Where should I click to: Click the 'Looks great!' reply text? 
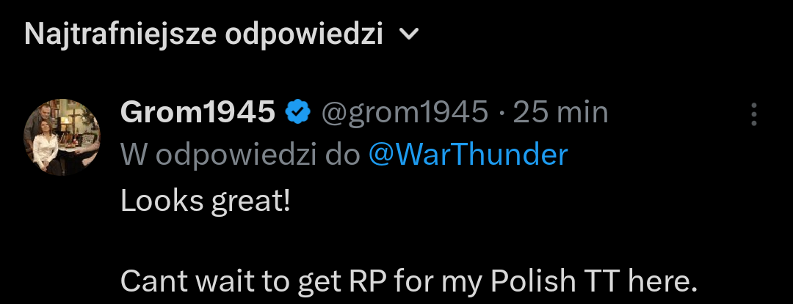[x=206, y=201]
